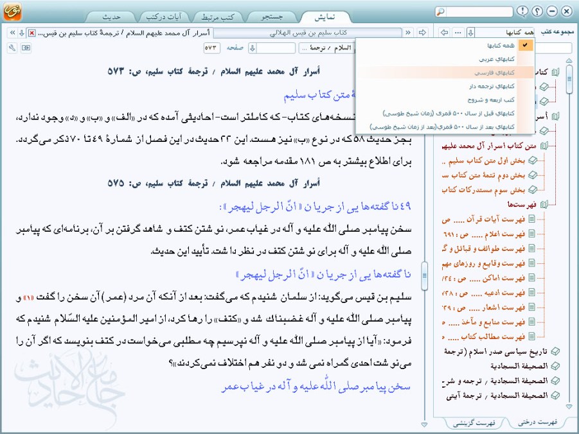This screenshot has width=579, height=434.
Task: Open the down-arrow dropdown beside همه کتابها
Action: (x=470, y=33)
